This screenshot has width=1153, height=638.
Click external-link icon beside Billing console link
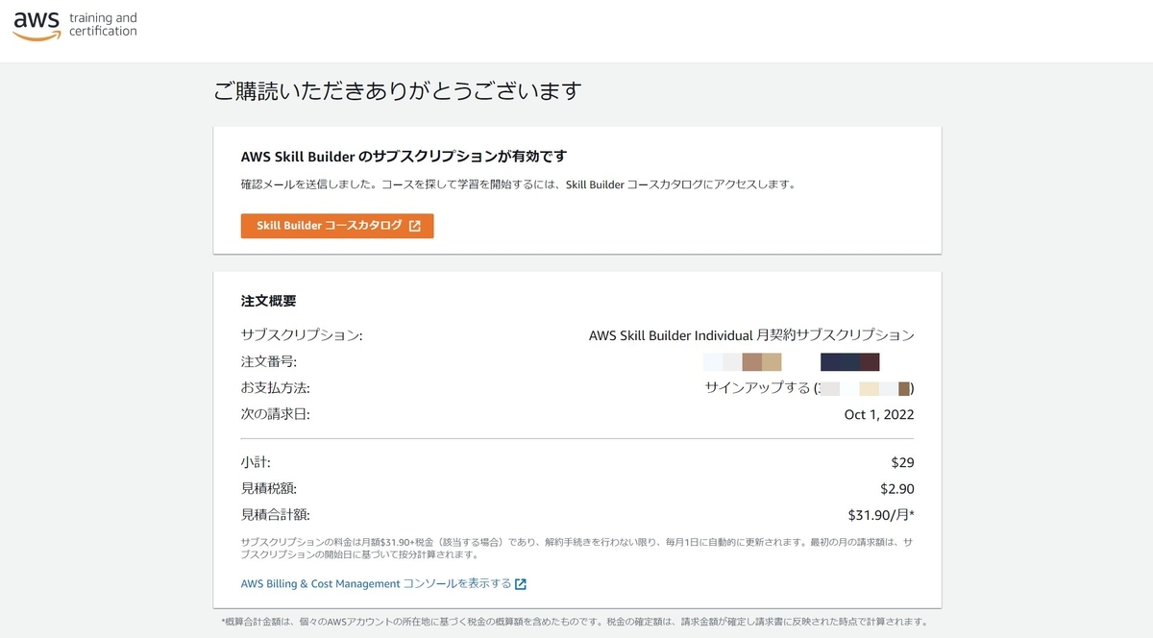[x=521, y=584]
